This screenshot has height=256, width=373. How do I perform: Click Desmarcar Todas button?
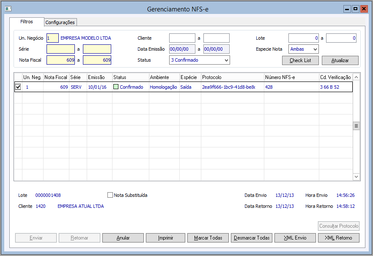(252, 238)
